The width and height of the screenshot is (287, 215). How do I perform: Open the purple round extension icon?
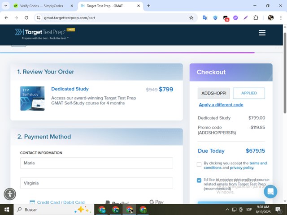point(235,18)
